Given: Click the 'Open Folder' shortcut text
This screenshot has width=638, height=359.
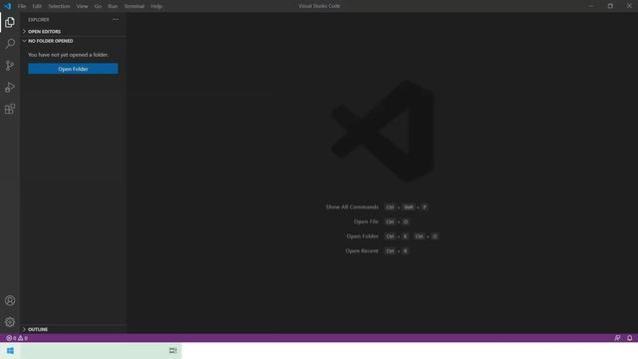Looking at the screenshot, I should click(363, 236).
